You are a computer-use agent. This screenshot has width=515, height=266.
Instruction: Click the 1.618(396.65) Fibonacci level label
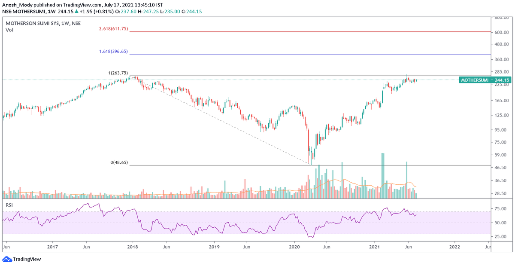pos(113,51)
